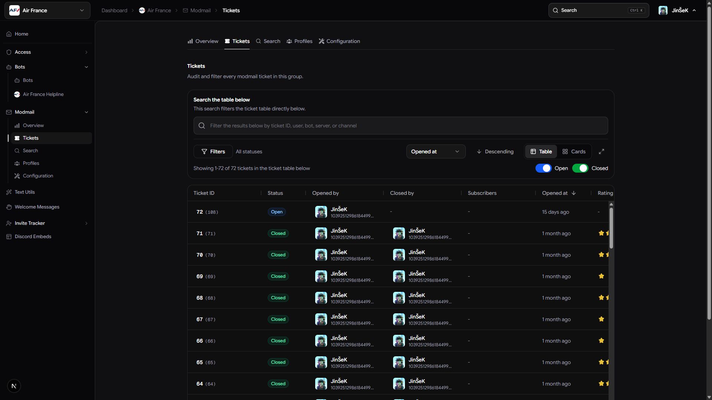Open sidebar Modmail Configuration item
Viewport: 712px width, 400px height.
(52, 176)
